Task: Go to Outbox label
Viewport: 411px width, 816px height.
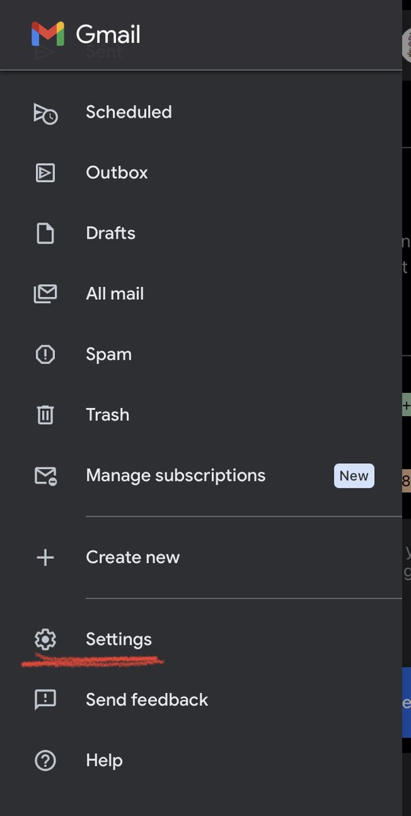Action: 117,173
